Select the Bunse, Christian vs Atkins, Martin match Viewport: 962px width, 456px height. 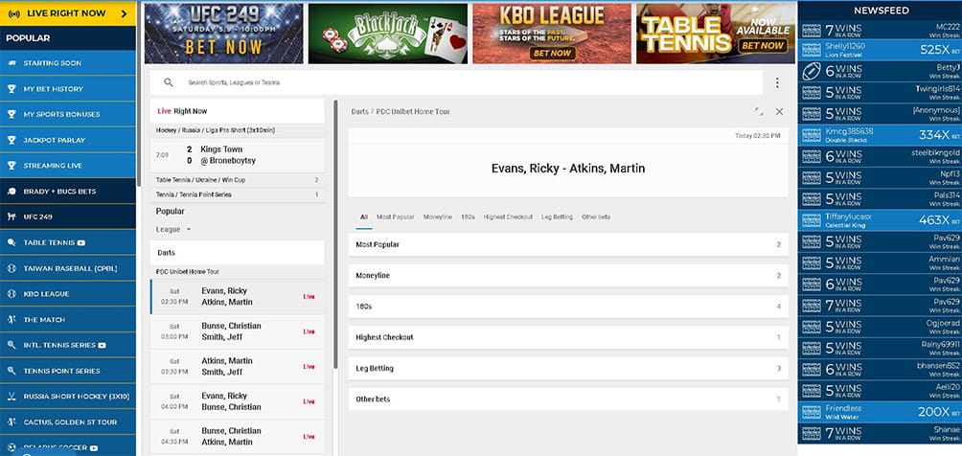coord(237,436)
